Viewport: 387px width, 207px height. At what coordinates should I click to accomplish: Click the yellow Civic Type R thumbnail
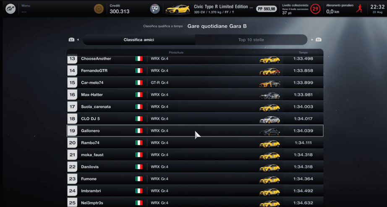[178, 9]
